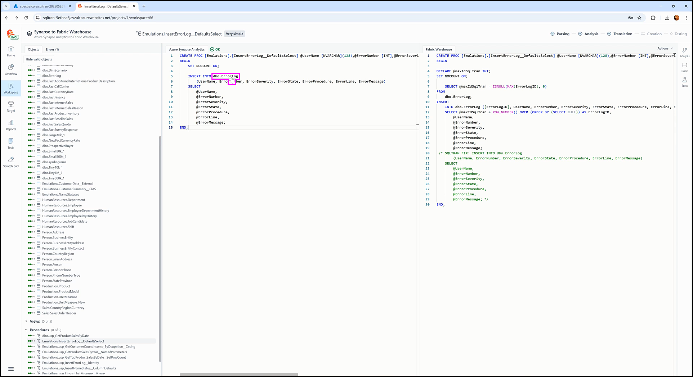Open the Overview sidebar icon
The width and height of the screenshot is (693, 377).
click(x=11, y=69)
